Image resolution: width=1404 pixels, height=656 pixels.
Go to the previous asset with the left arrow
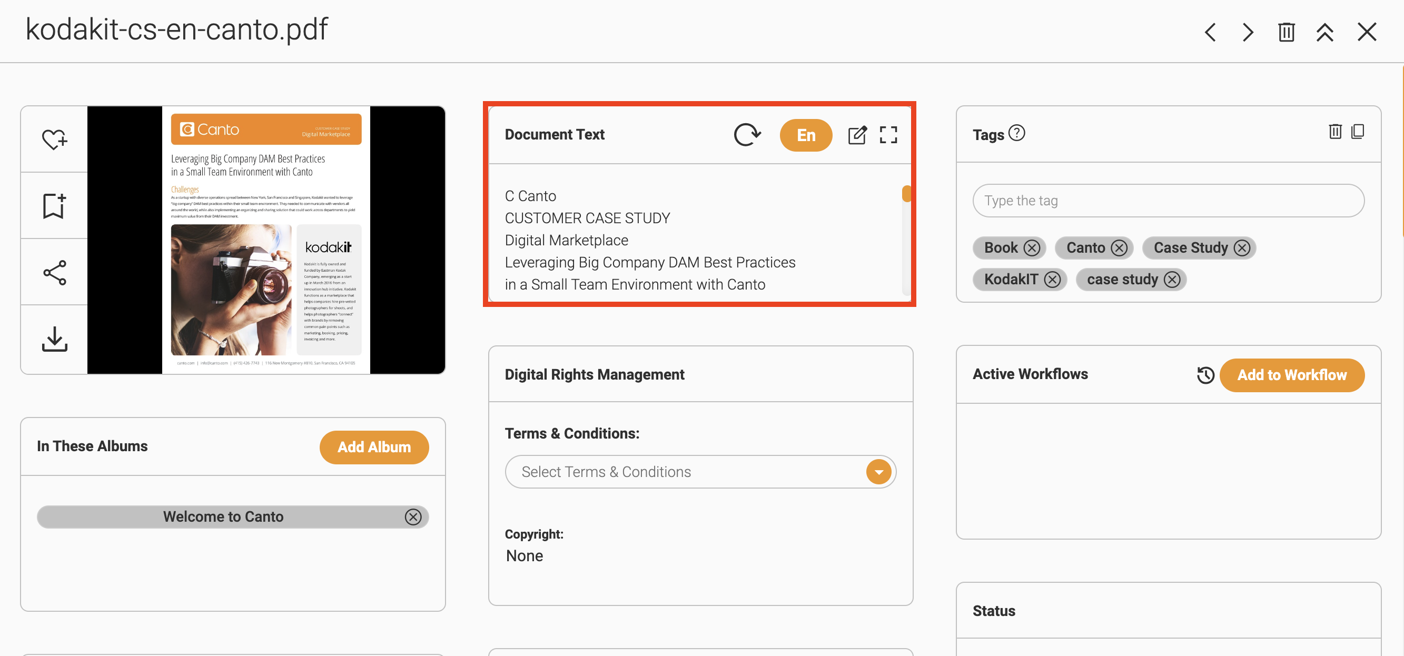1211,32
